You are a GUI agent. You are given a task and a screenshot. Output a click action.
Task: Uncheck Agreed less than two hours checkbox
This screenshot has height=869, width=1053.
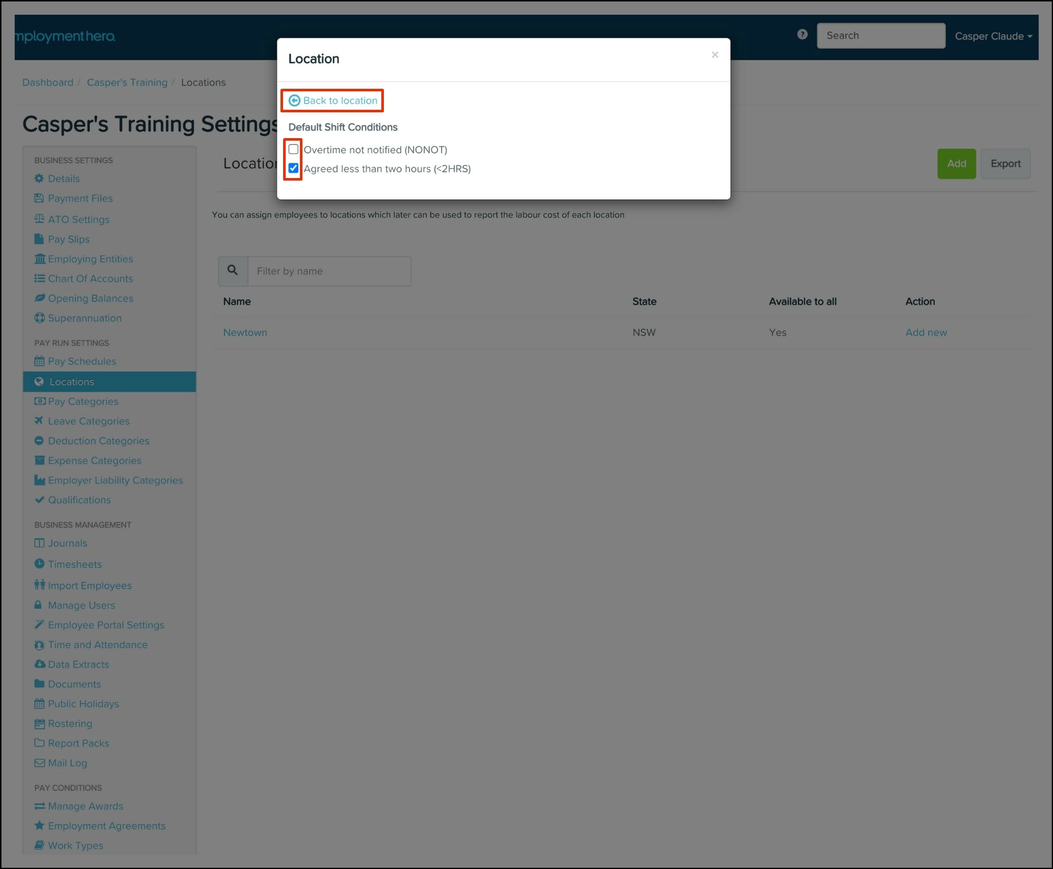294,169
